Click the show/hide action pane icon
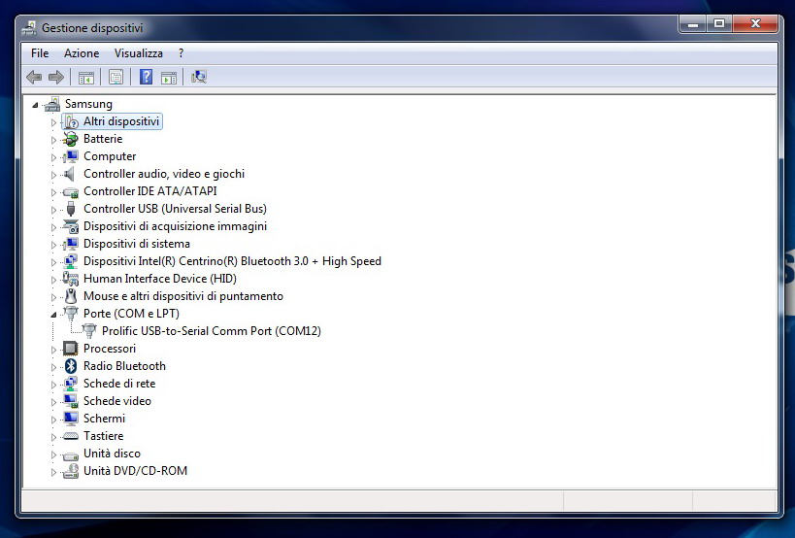Image resolution: width=795 pixels, height=538 pixels. coord(168,77)
